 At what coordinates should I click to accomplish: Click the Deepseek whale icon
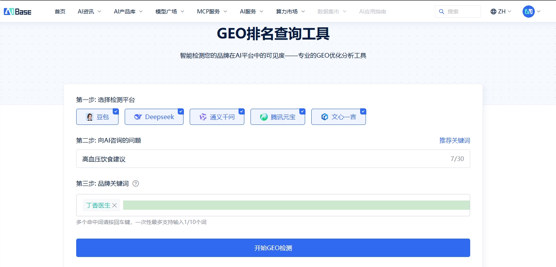[138, 117]
